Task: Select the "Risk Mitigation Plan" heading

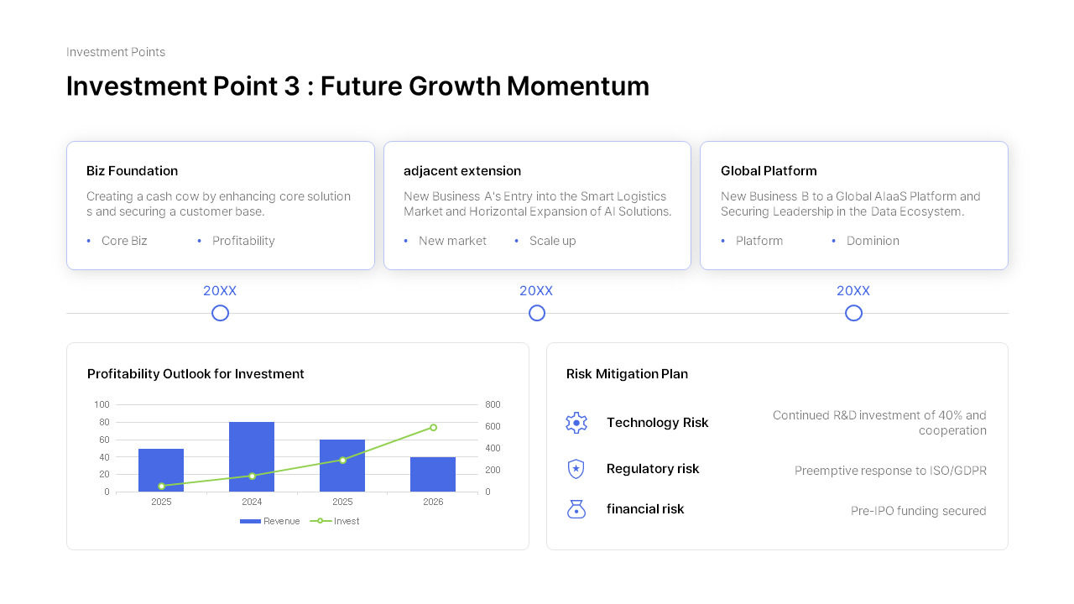Action: pos(627,374)
